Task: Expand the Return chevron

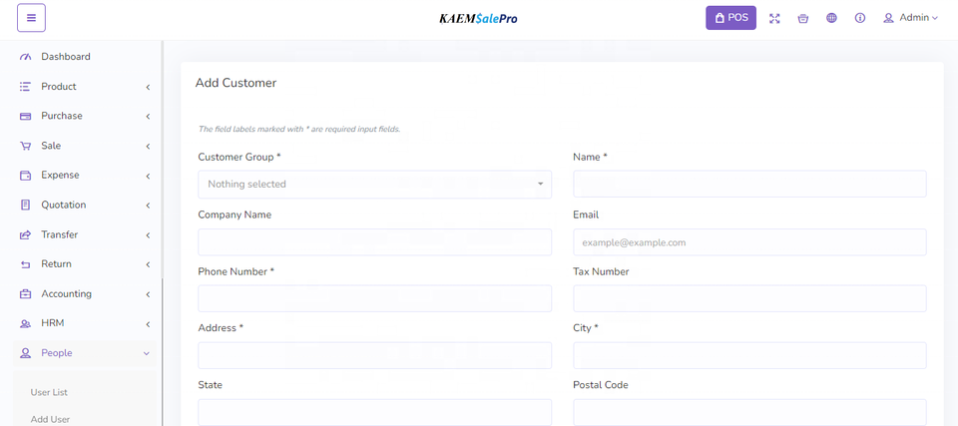Action: [148, 265]
